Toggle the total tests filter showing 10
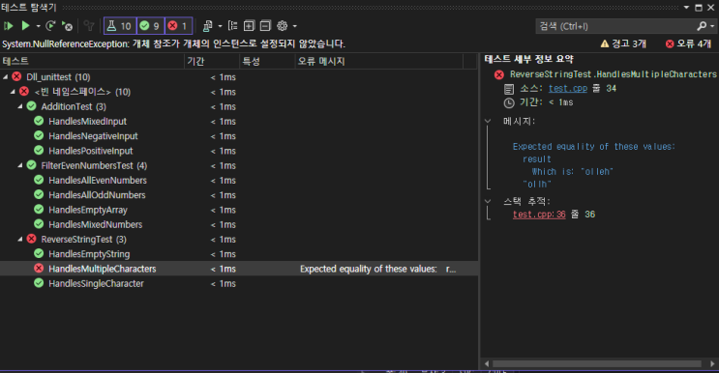Screen dimensions: 719x373 (120, 26)
